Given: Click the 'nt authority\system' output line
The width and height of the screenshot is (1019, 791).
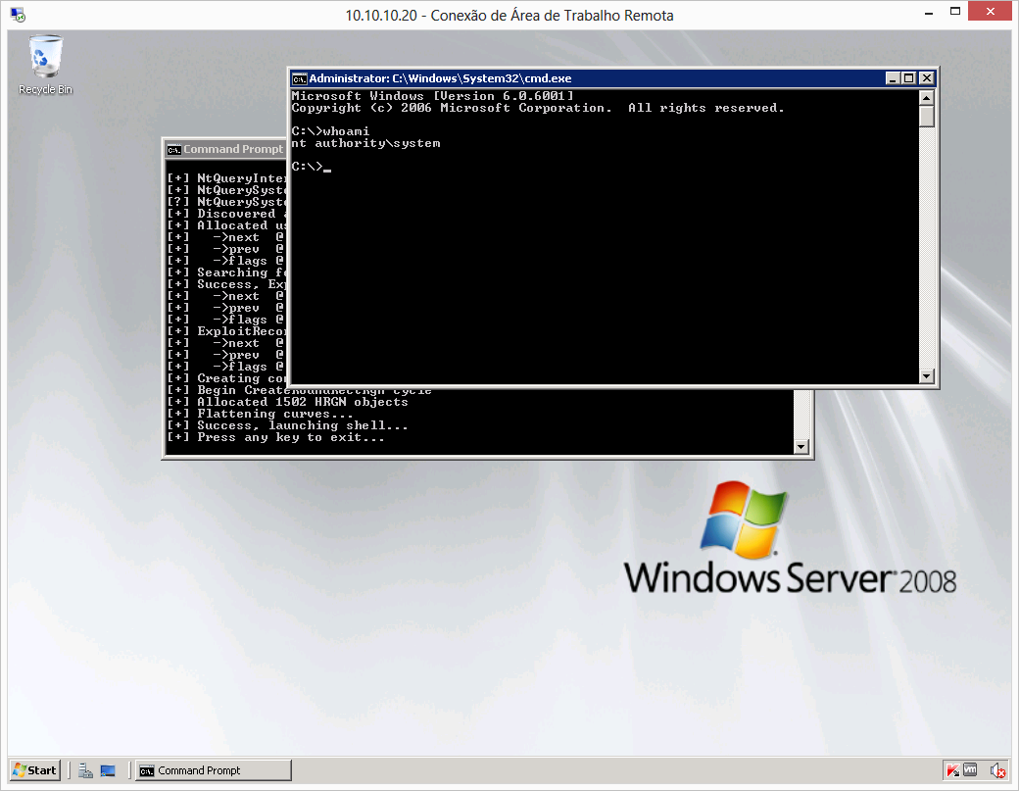Looking at the screenshot, I should [x=365, y=143].
